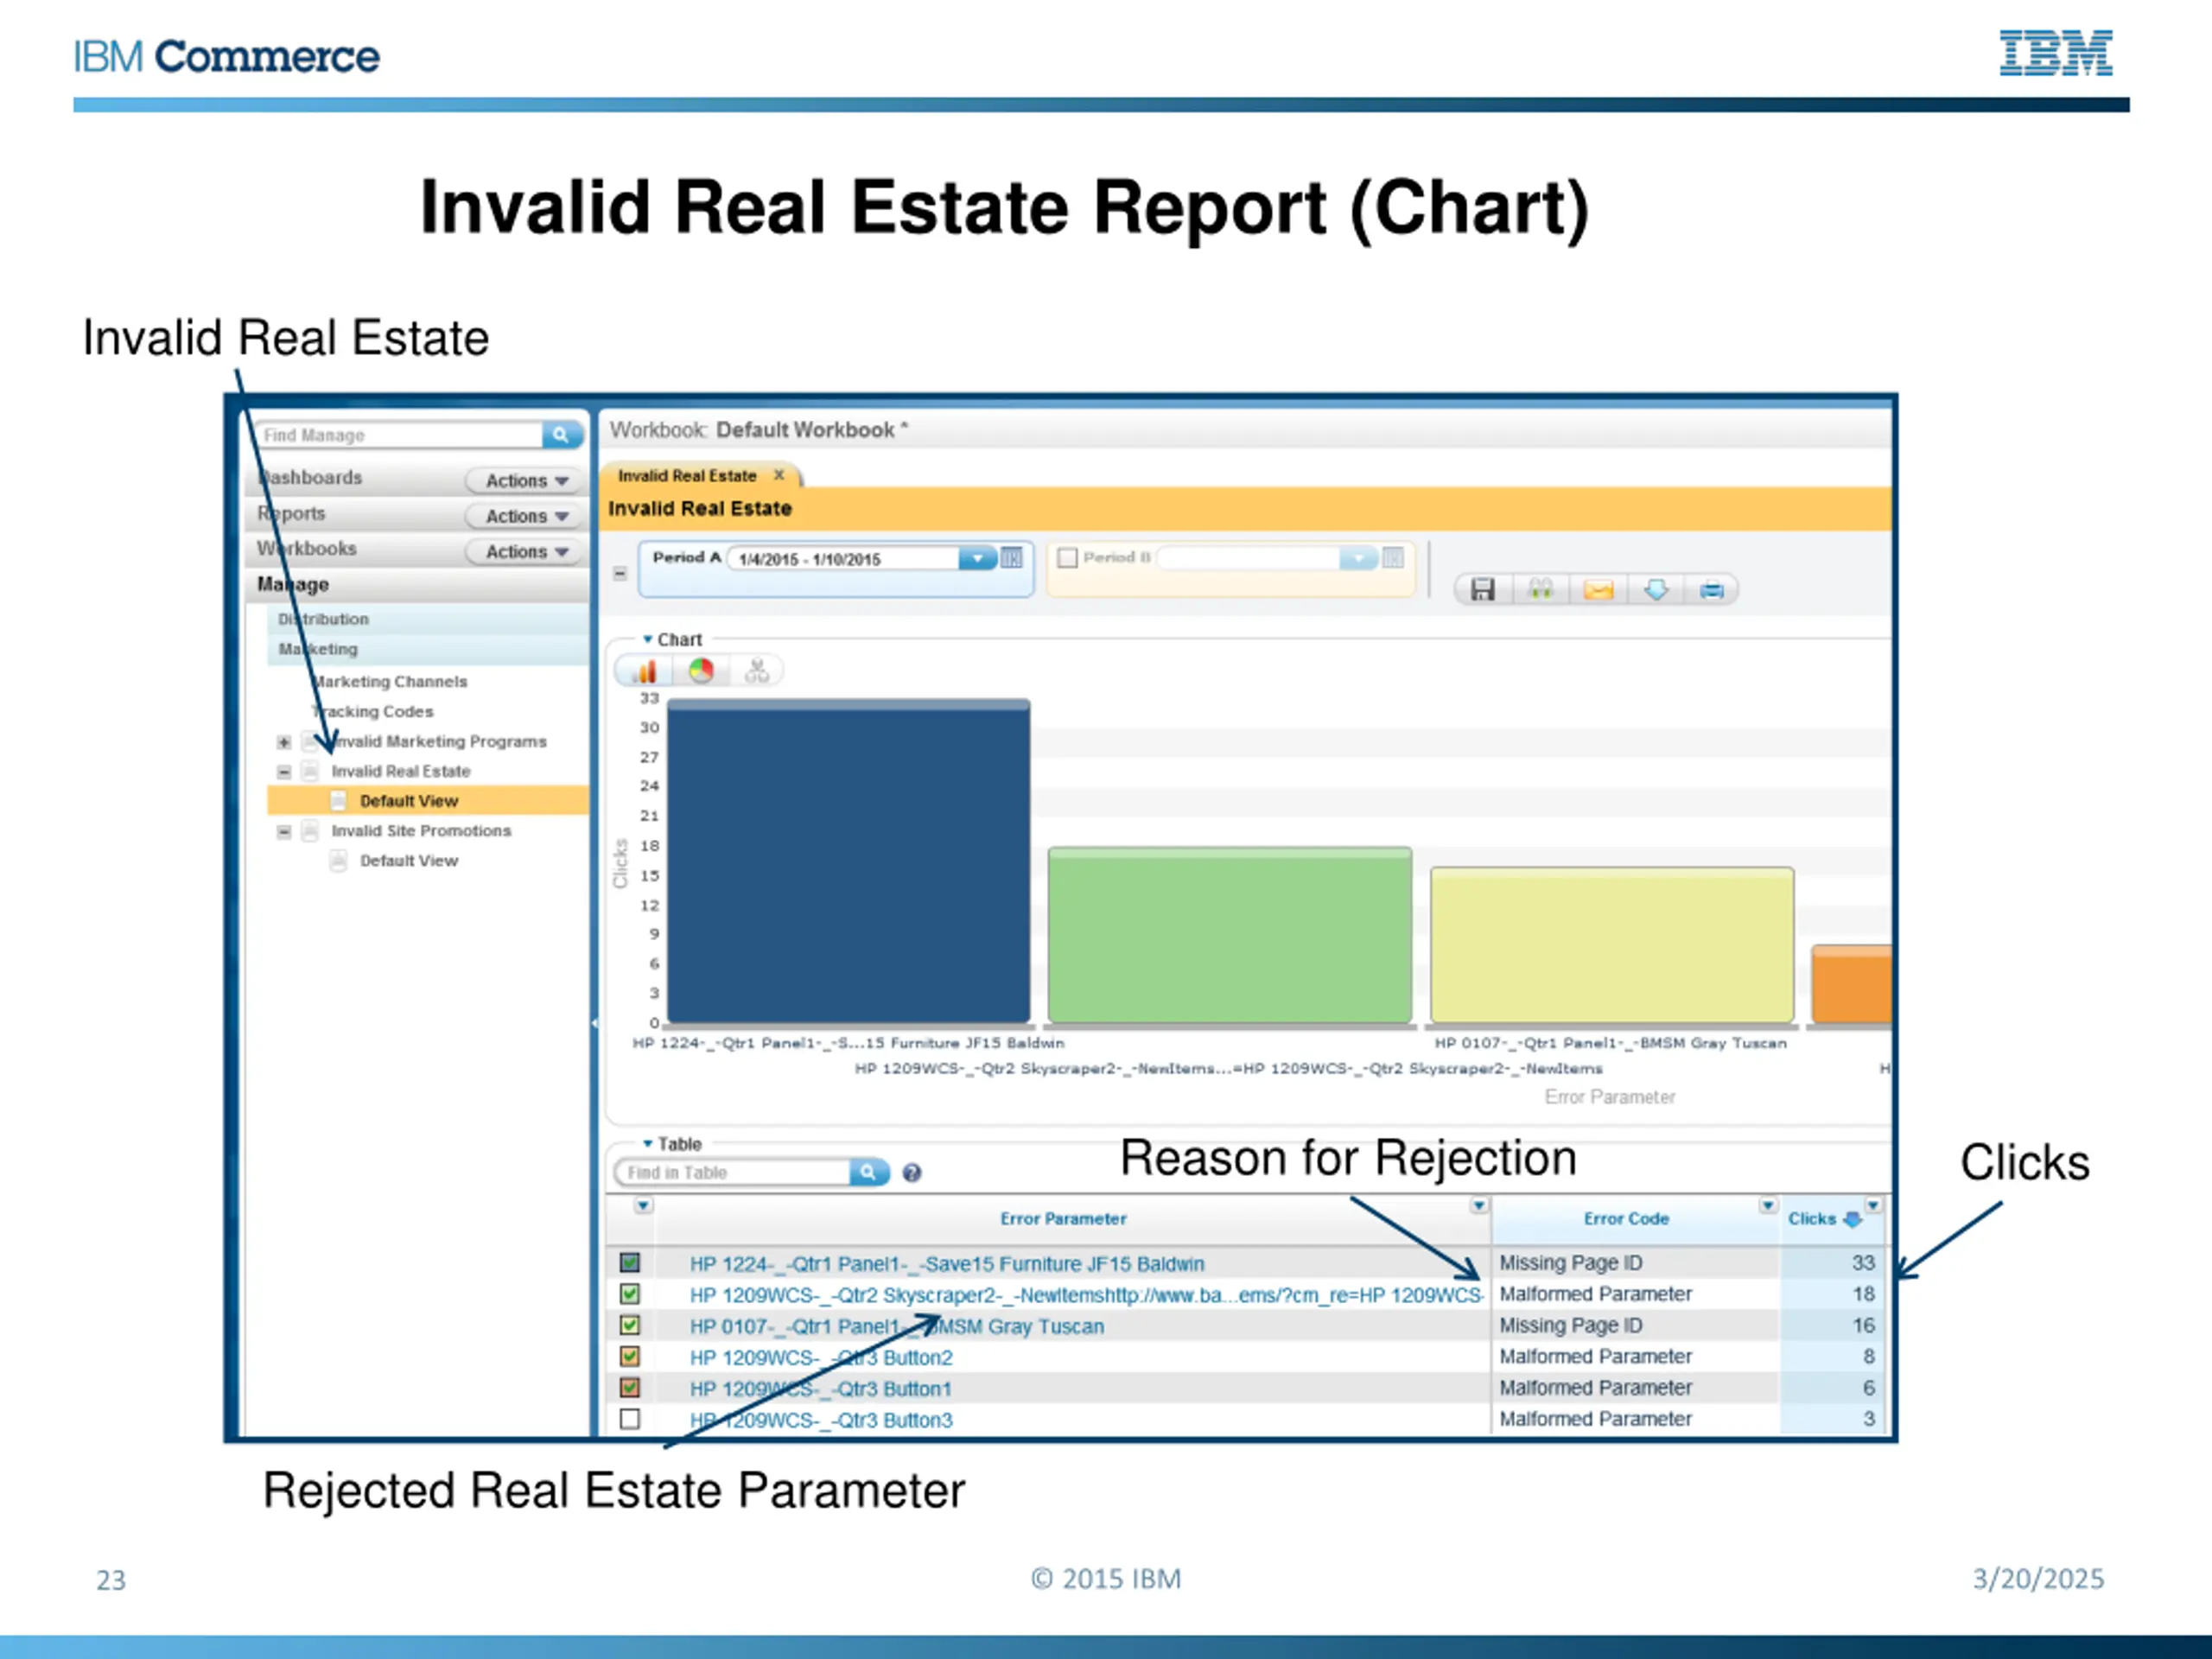This screenshot has height=1659, width=2212.
Task: Open the Dashboards Actions dropdown
Action: [x=526, y=481]
